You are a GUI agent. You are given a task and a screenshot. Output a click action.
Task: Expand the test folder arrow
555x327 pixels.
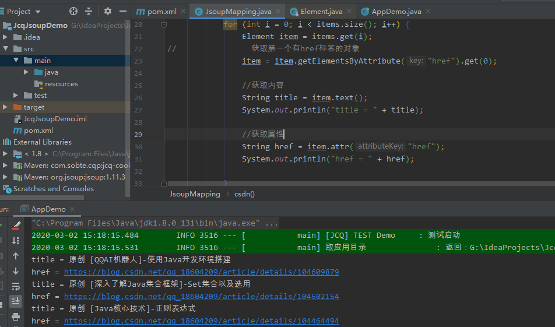16,95
